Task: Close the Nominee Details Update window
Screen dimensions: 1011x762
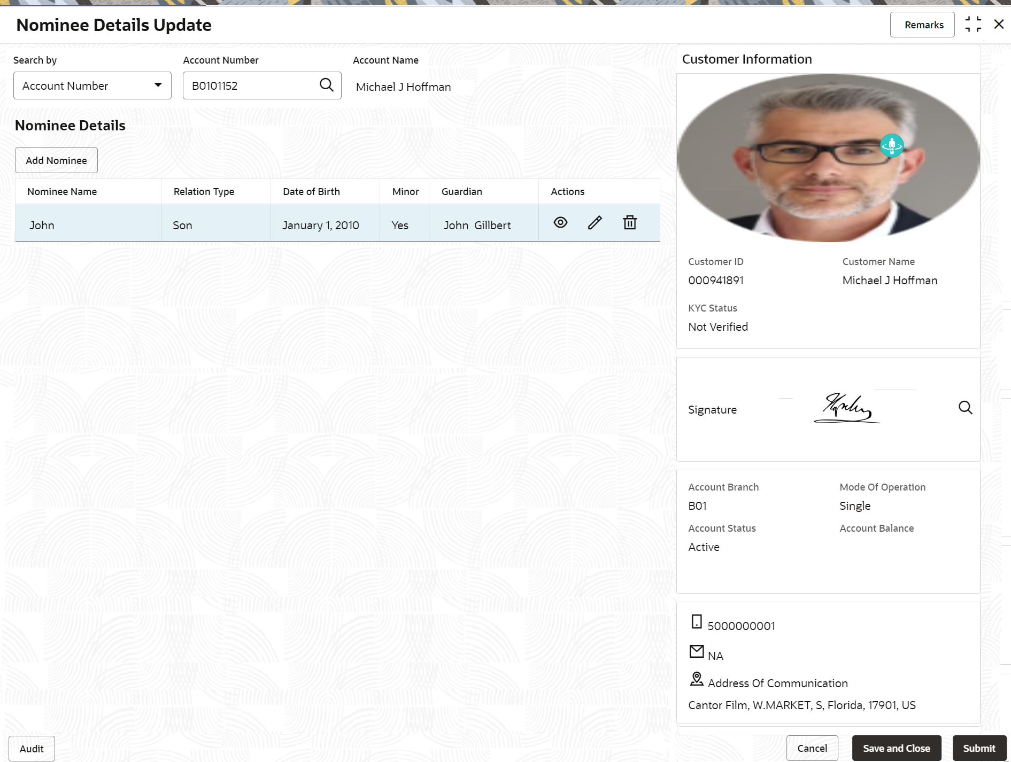Action: (998, 25)
